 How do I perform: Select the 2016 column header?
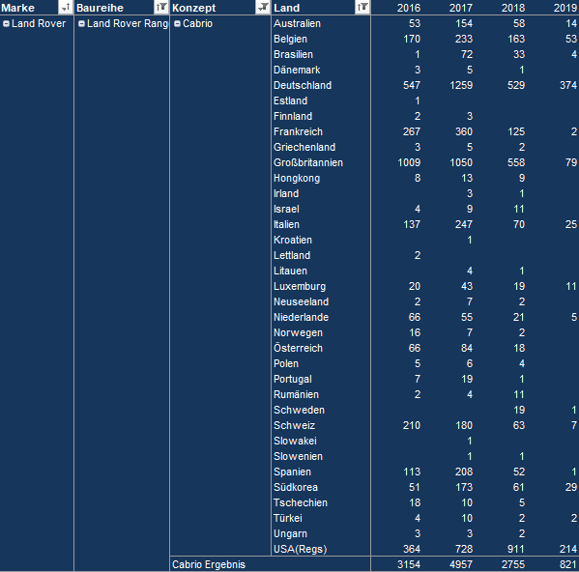pyautogui.click(x=409, y=8)
